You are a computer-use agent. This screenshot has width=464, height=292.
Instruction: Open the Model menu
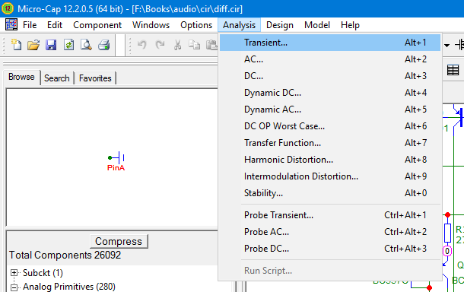pos(317,25)
